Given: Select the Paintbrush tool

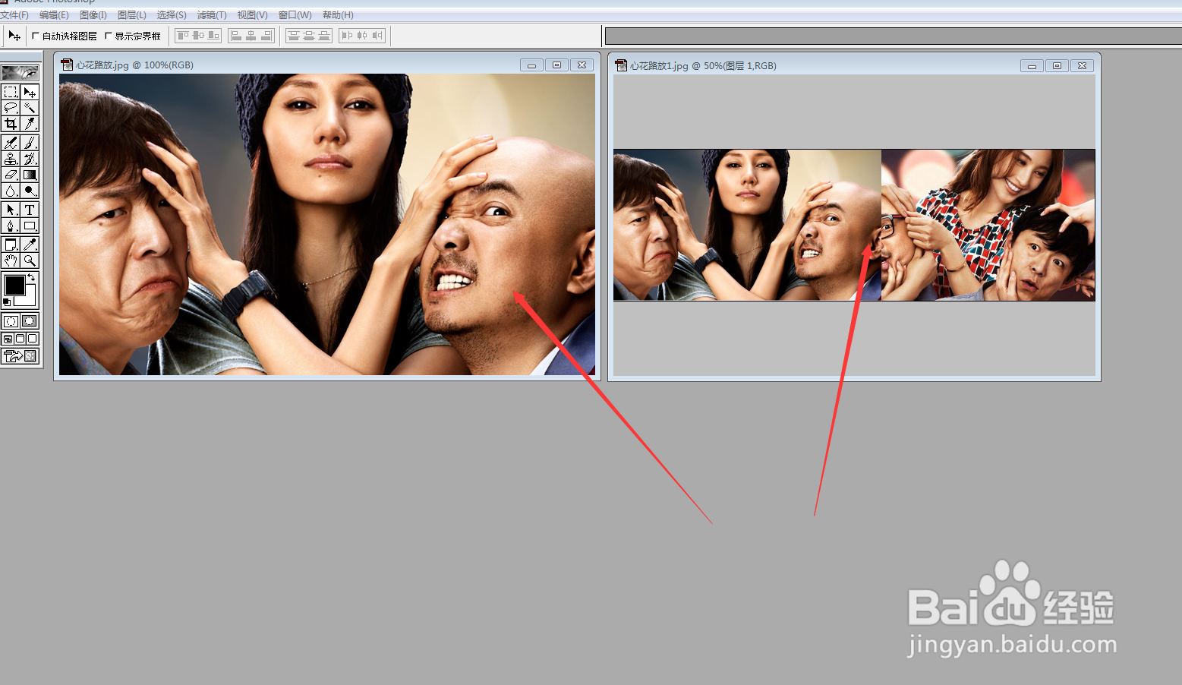Looking at the screenshot, I should (x=30, y=142).
